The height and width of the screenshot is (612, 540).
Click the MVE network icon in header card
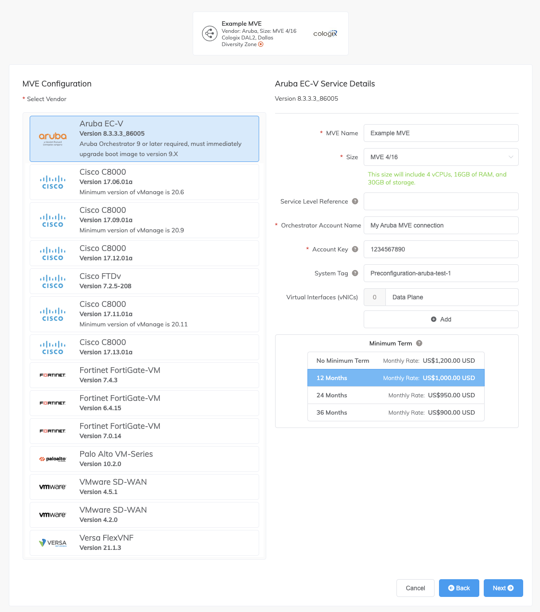pos(210,34)
